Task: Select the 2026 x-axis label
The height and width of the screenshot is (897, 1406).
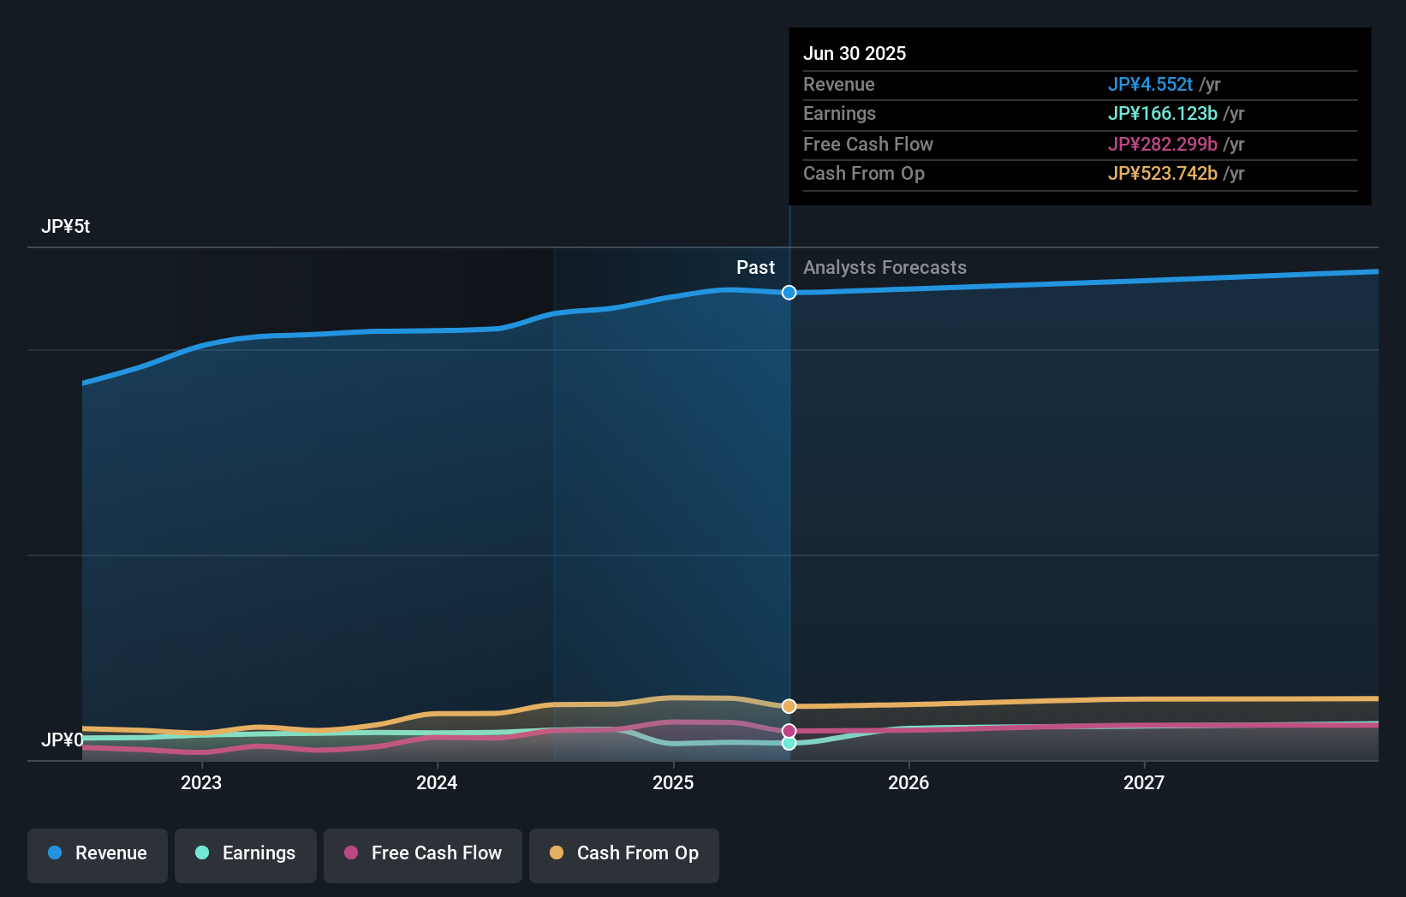Action: point(909,782)
